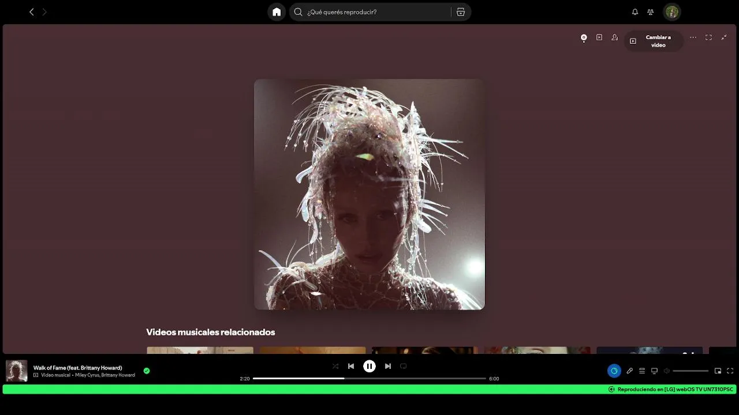Open the fifth related music video thumbnail
This screenshot has height=415, width=739.
[650, 350]
